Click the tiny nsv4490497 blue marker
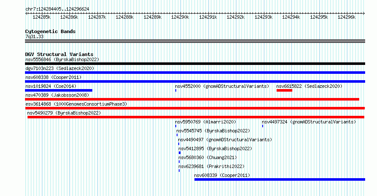 (x=179, y=144)
